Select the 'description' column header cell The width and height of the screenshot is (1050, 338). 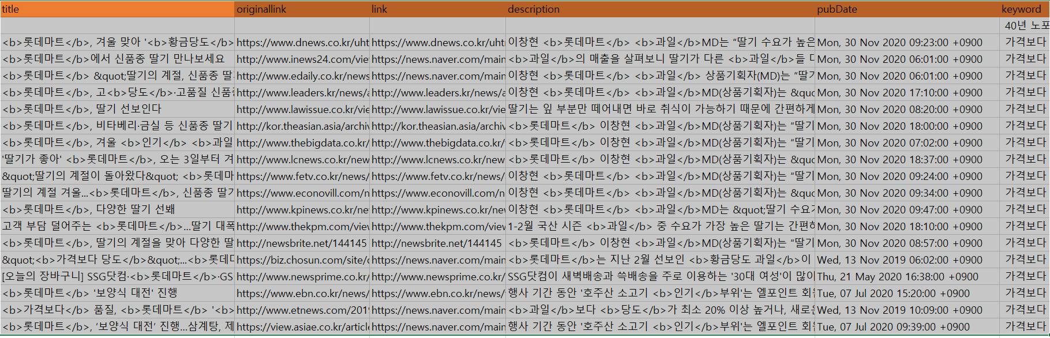(660, 9)
